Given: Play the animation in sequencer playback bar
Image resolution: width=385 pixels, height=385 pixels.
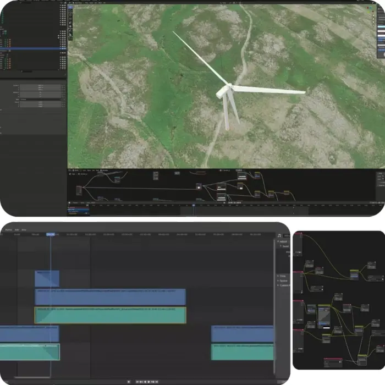Looking at the screenshot, I should pyautogui.click(x=149, y=382).
